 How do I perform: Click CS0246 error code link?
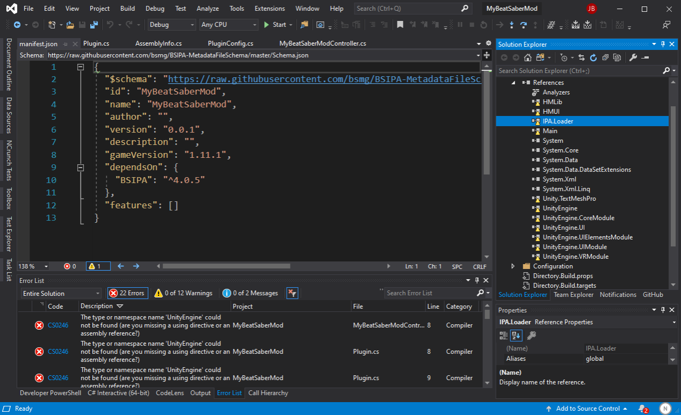tap(58, 325)
